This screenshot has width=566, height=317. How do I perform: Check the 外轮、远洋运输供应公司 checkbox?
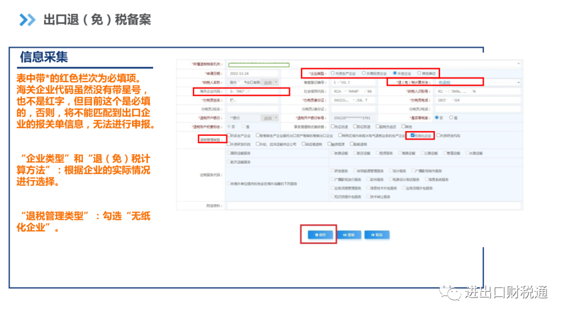click(258, 144)
